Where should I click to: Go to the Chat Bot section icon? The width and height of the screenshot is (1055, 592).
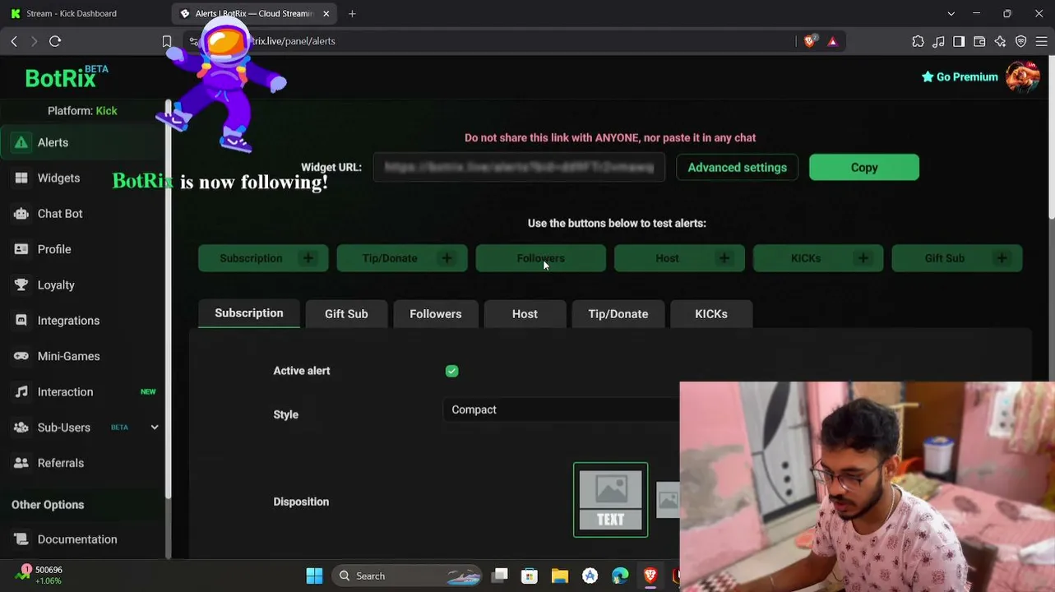(21, 214)
